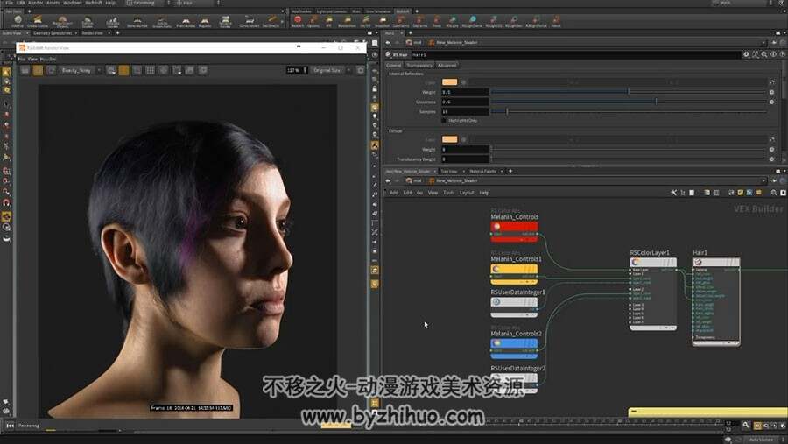Open the Layout menu in network editor
Viewport: 788px width, 444px height.
pos(467,193)
